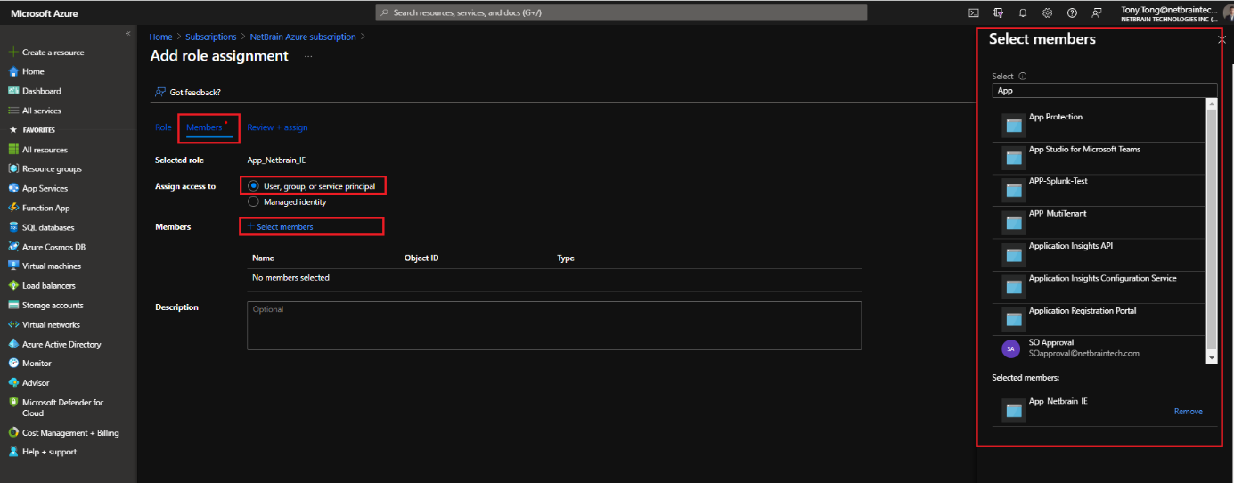Choose Application Registration Portal result
The image size is (1234, 483).
coord(1099,318)
